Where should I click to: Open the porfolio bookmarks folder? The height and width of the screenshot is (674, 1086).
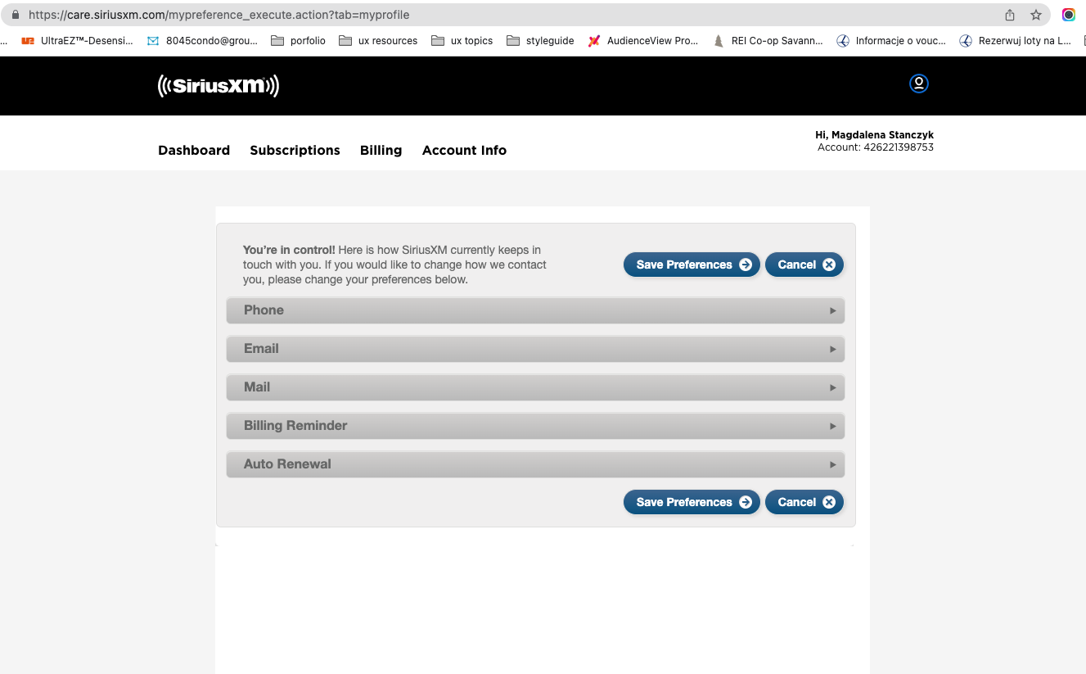point(298,40)
